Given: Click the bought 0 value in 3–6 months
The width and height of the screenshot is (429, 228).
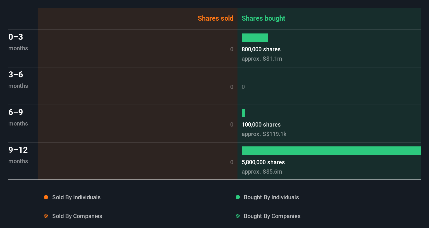Looking at the screenshot, I should click(x=243, y=87).
